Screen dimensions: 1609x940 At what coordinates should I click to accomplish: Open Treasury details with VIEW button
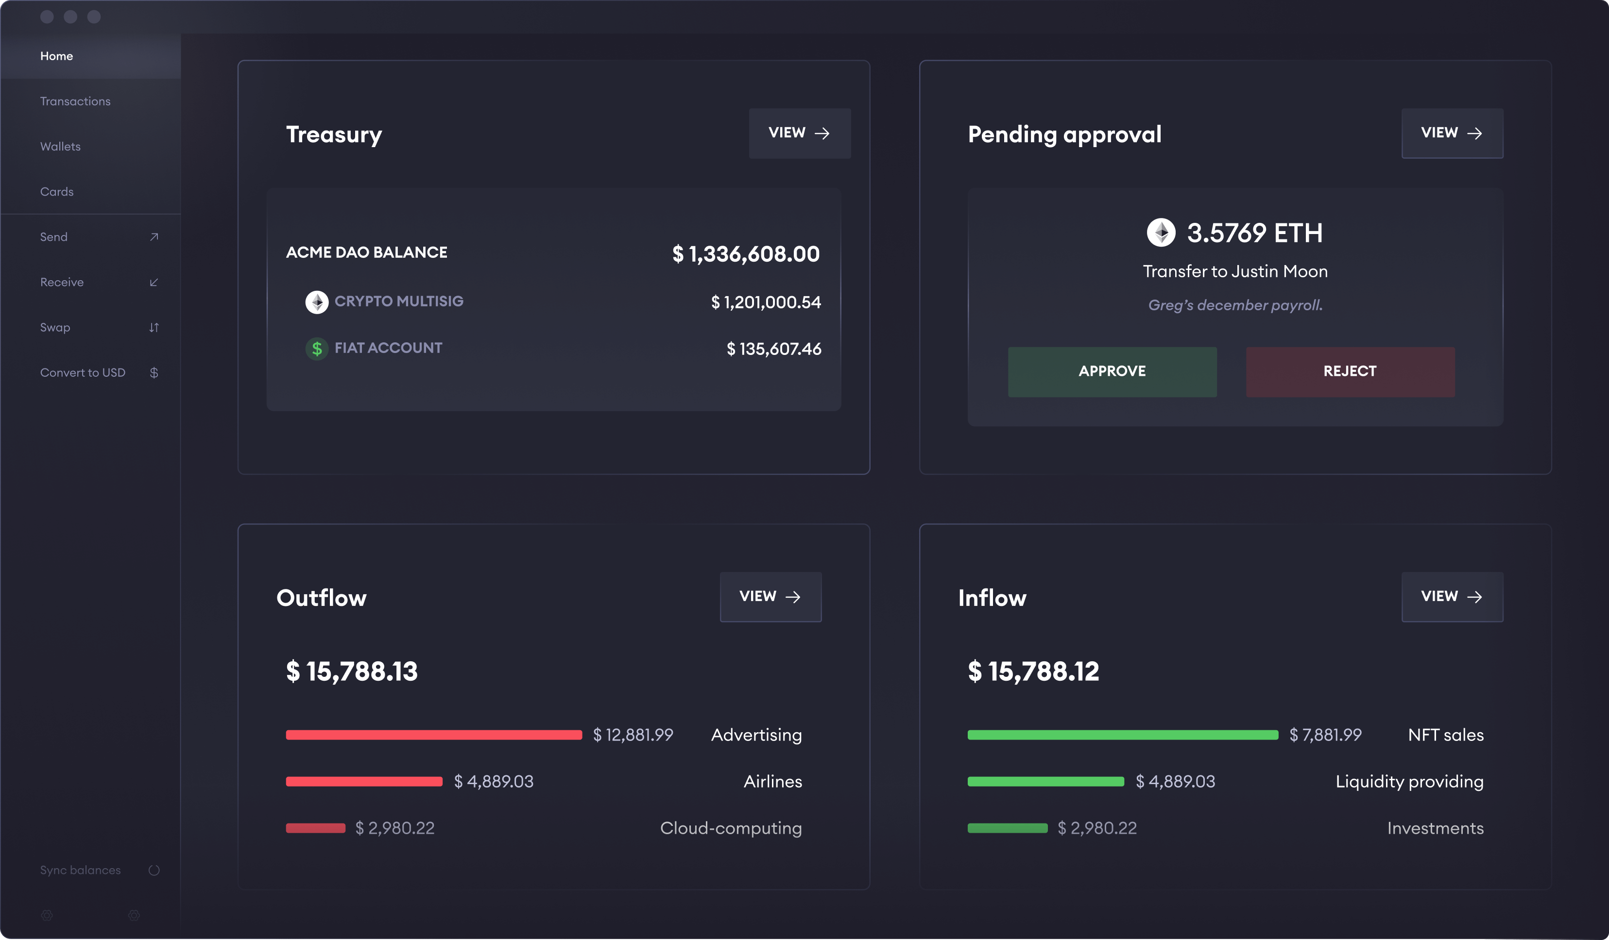click(x=799, y=134)
